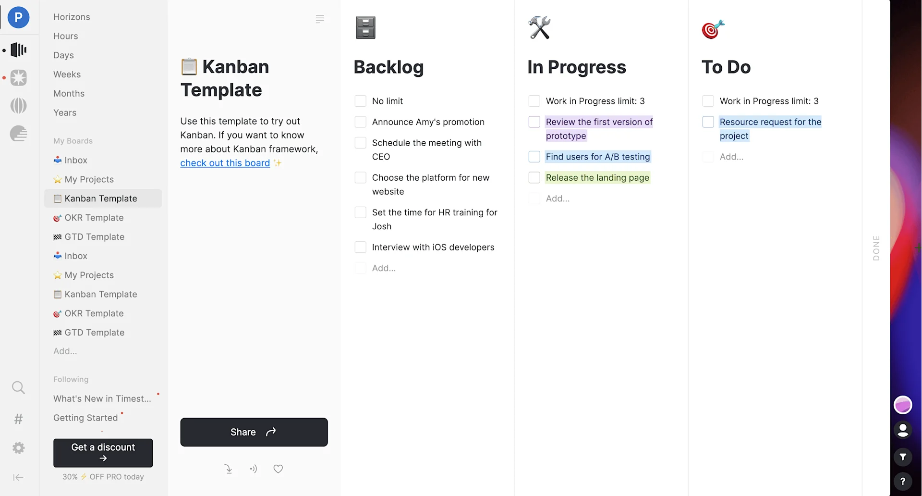The height and width of the screenshot is (496, 922).
Task: Click the profile P avatar at top left
Action: coord(18,17)
